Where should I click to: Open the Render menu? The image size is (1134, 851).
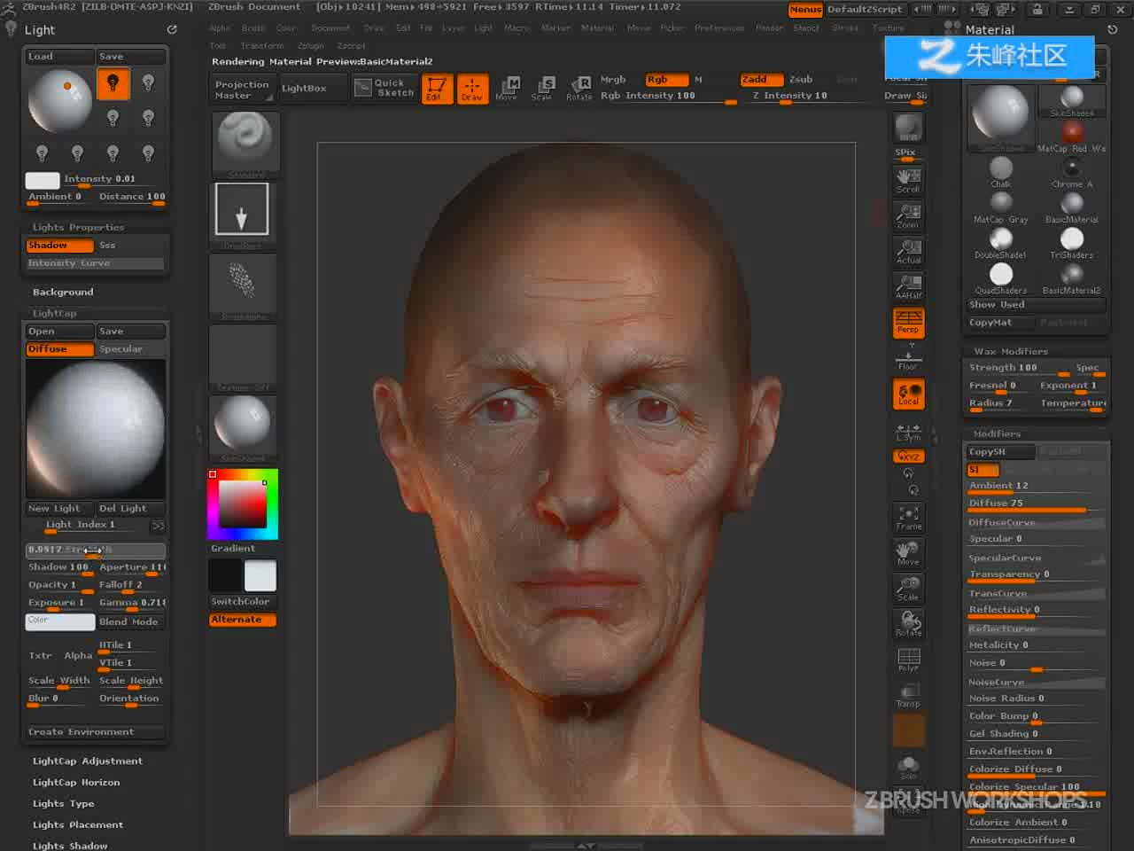(x=769, y=28)
